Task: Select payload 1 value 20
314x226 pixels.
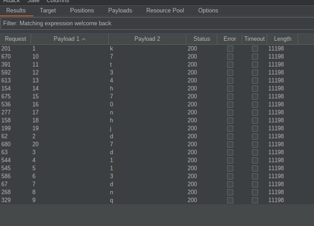Action: click(x=35, y=144)
